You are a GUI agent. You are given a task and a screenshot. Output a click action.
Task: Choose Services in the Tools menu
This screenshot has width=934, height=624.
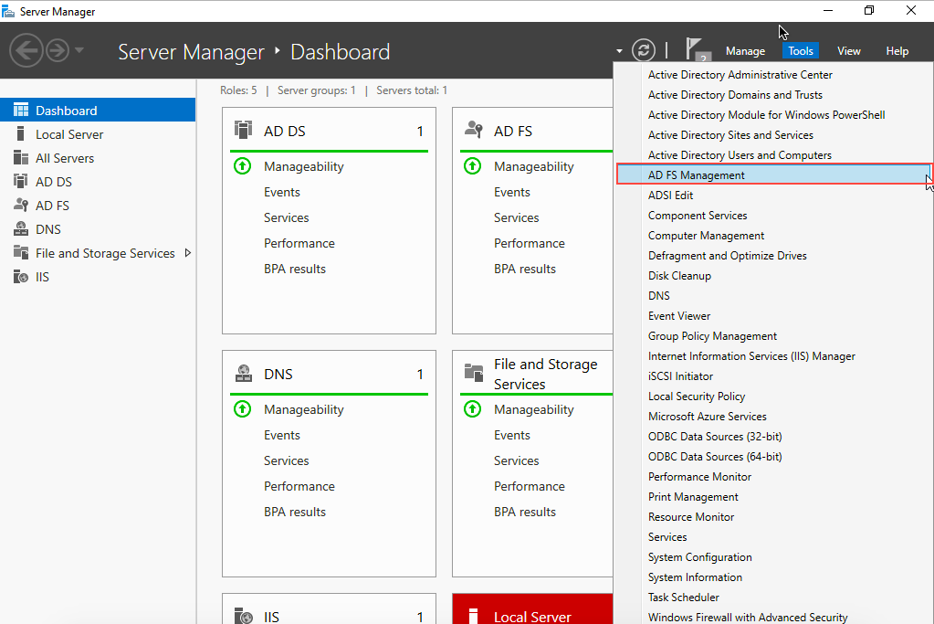click(x=667, y=537)
